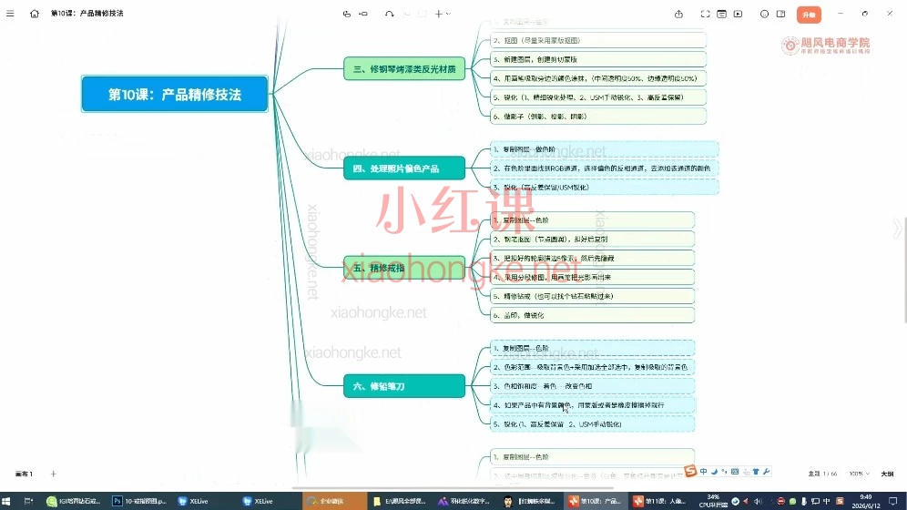
Task: Select subtopic 2、抠图（尽量采用蒙版抠图）
Action: click(x=598, y=40)
